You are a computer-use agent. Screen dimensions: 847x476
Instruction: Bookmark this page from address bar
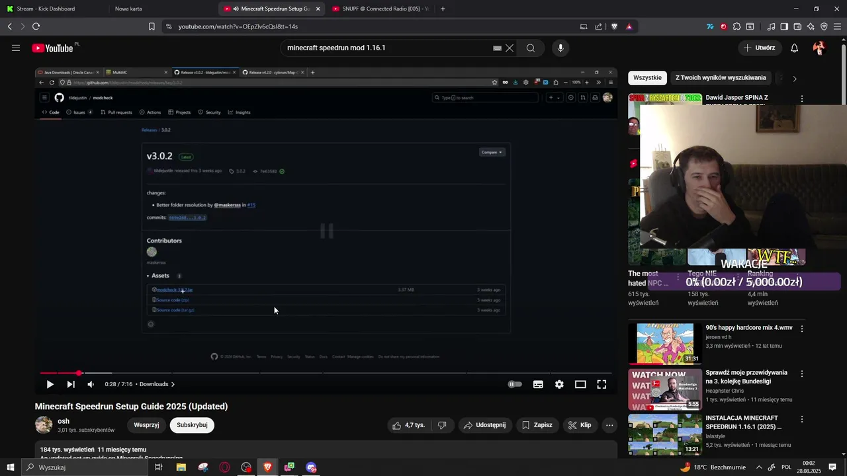pyautogui.click(x=152, y=26)
